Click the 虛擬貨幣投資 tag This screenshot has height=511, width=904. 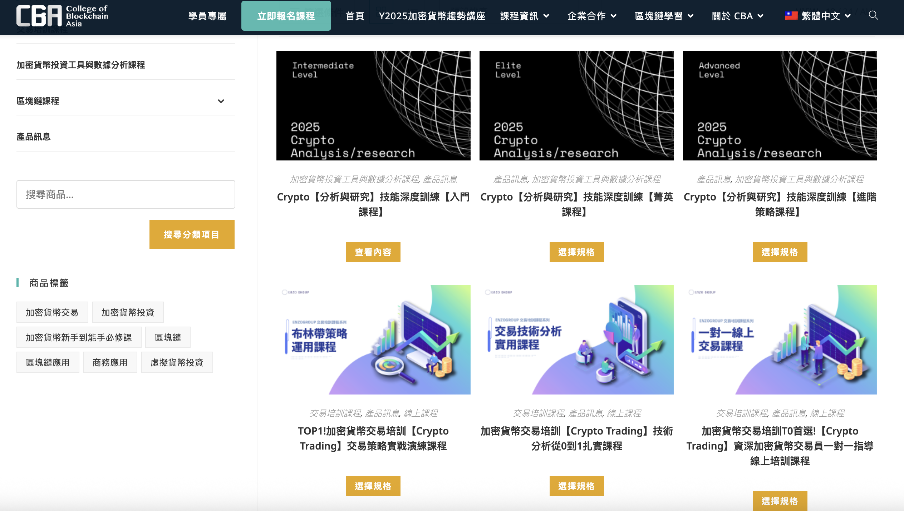(x=177, y=362)
